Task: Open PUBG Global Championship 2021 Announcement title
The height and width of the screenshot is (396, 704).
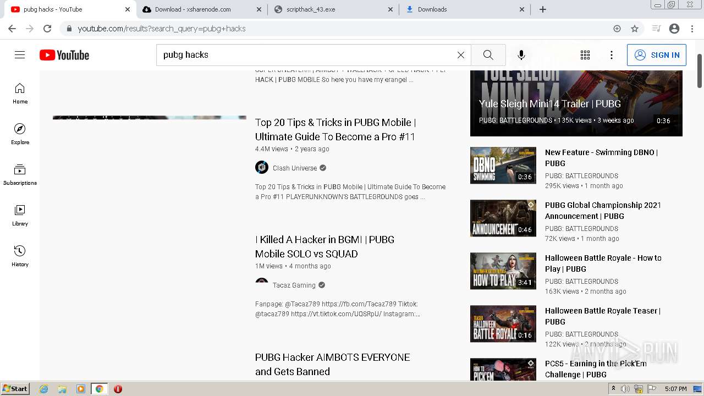Action: (x=603, y=211)
